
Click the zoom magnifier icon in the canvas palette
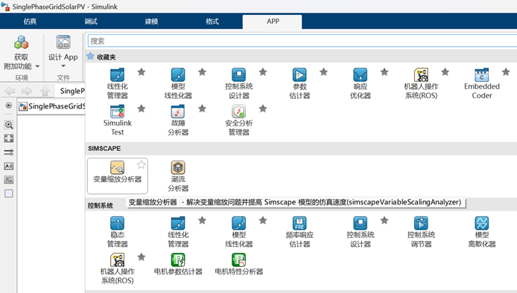9,125
